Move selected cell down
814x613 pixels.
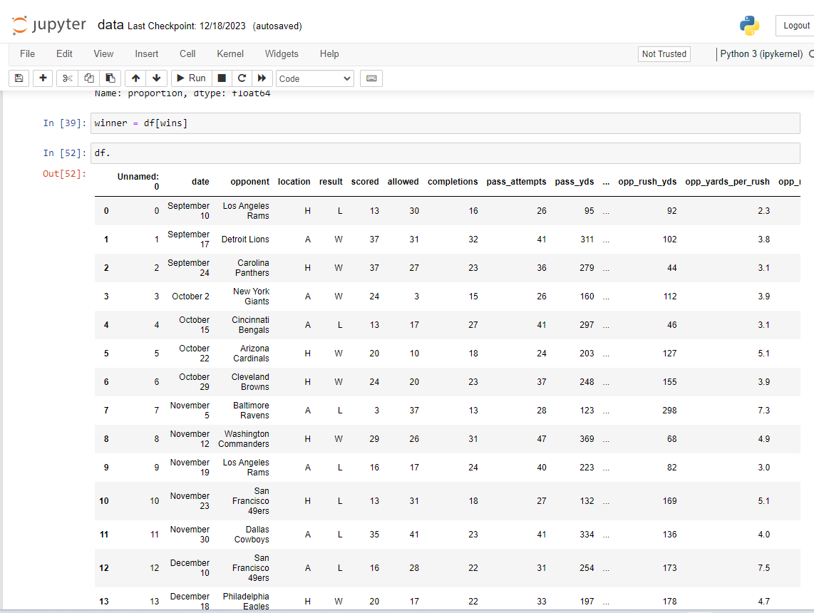156,78
